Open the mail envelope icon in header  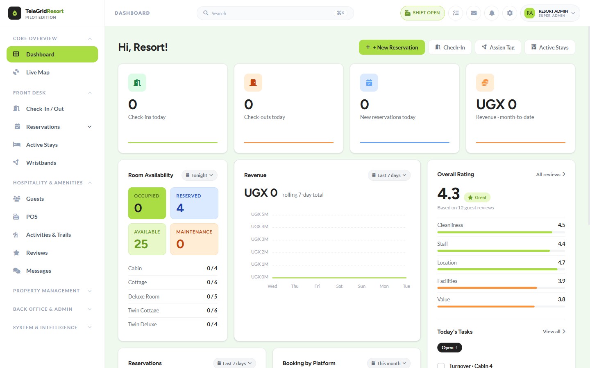click(x=474, y=13)
